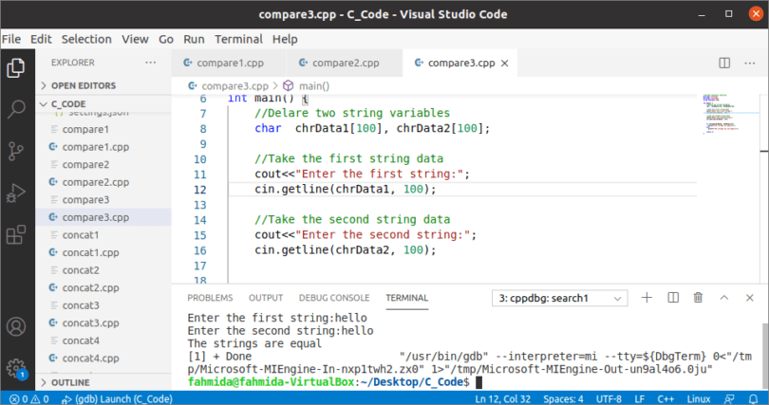Click the (gdb) Launch (C_Code) status item
The height and width of the screenshot is (405, 769).
[x=117, y=399]
